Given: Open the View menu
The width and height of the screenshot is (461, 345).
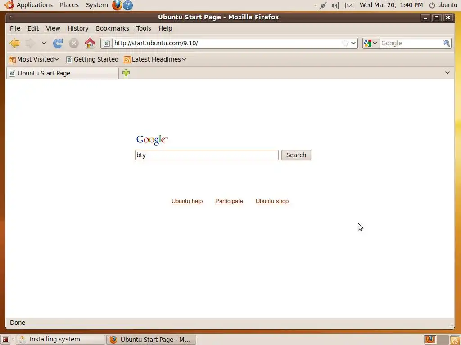Looking at the screenshot, I should click(53, 28).
